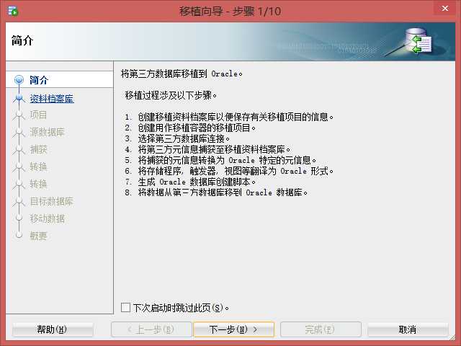Click the 上一步(B) button
Image resolution: width=461 pixels, height=346 pixels.
151,329
